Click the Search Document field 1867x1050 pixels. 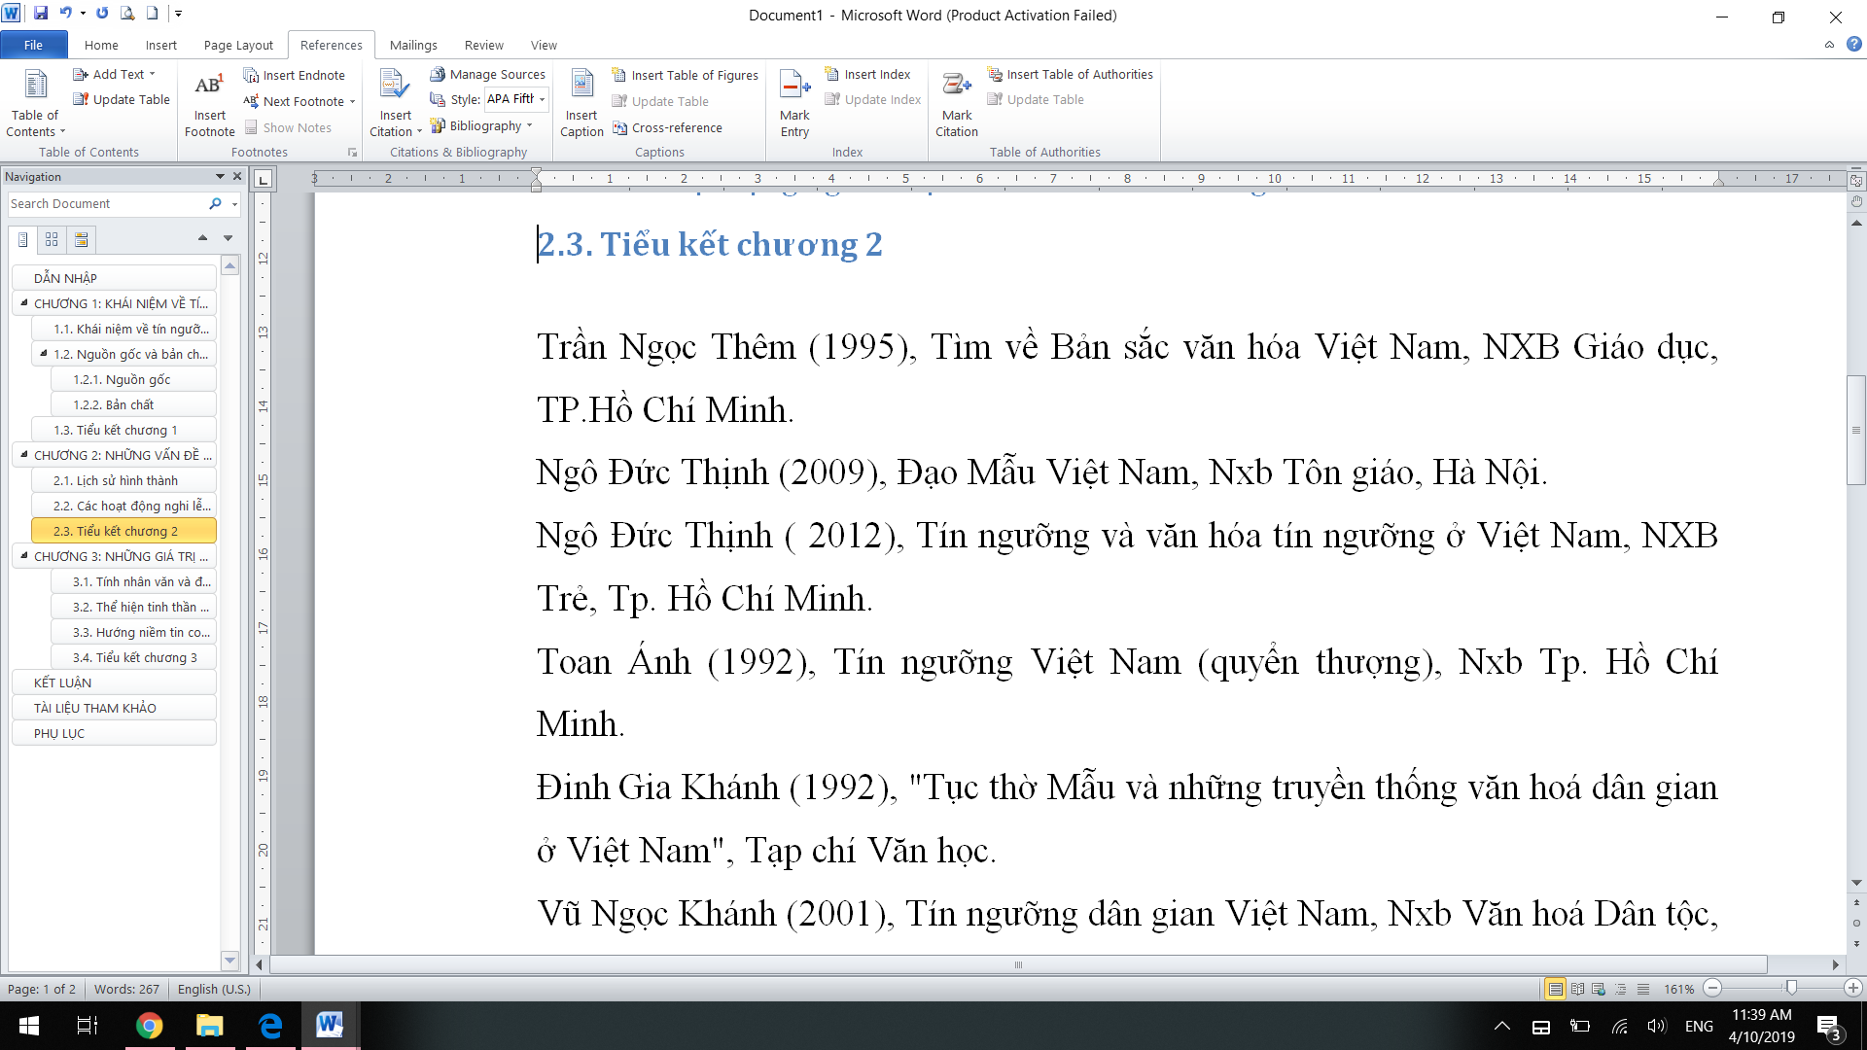click(105, 204)
